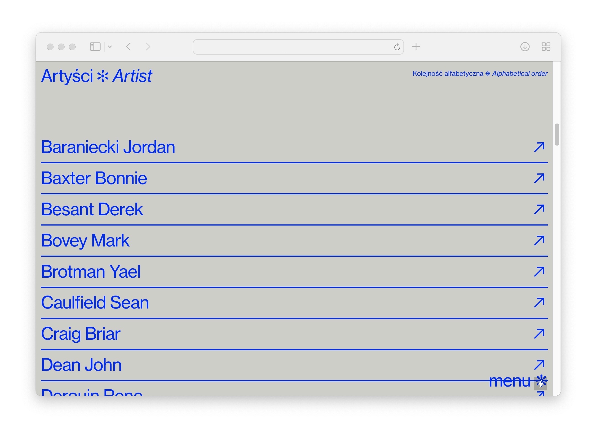Open the tab overview grid
Viewport: 599px width, 429px height.
coord(546,47)
